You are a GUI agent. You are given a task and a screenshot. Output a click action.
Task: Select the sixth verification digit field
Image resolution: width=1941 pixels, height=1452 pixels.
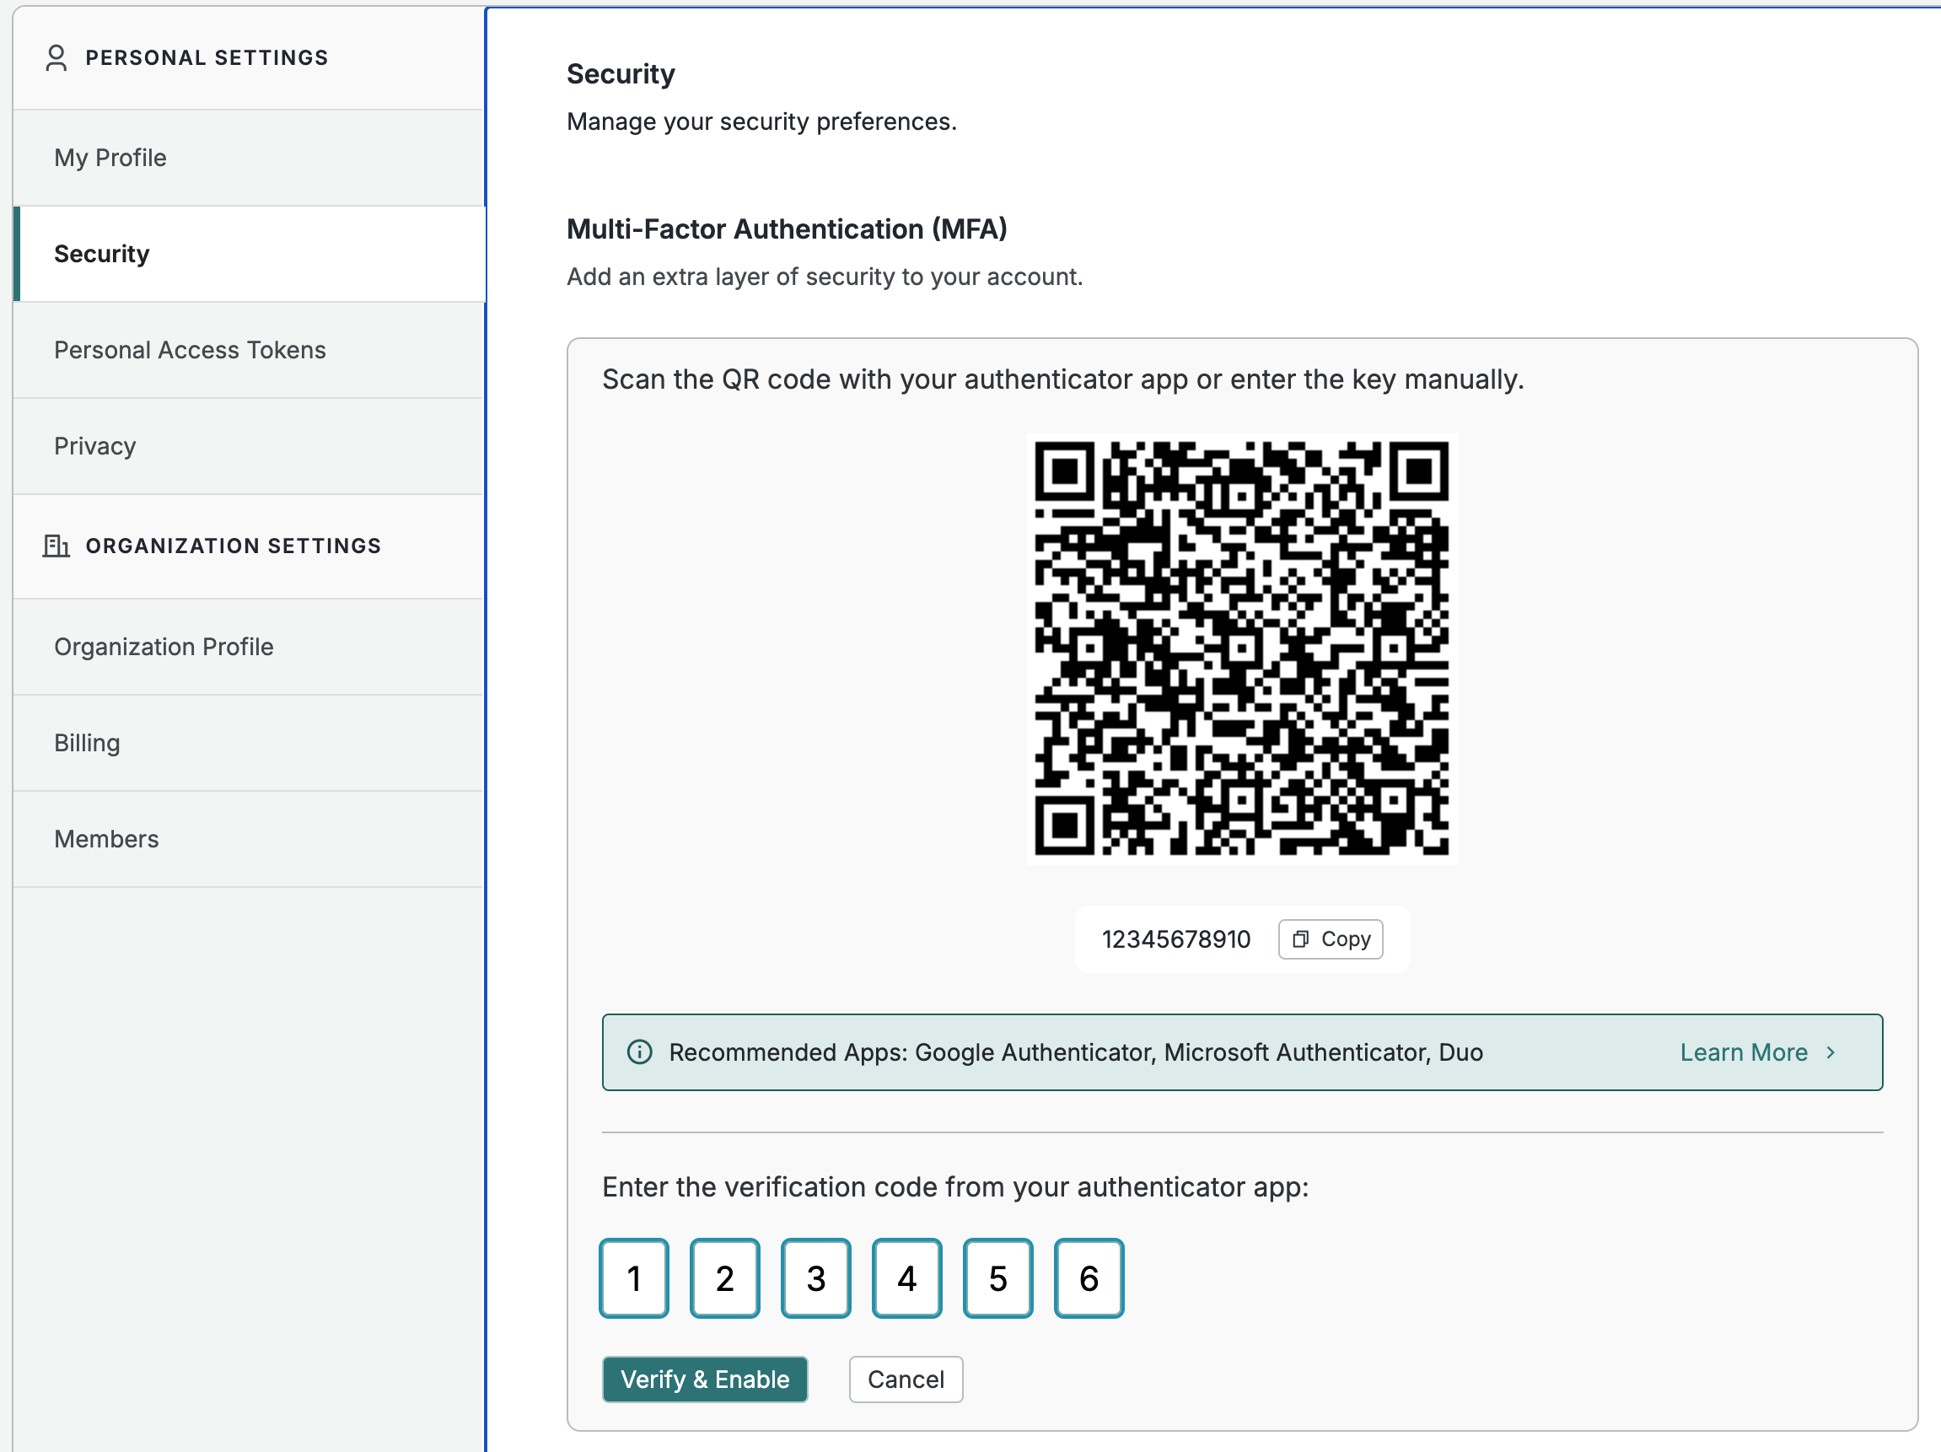(x=1088, y=1277)
